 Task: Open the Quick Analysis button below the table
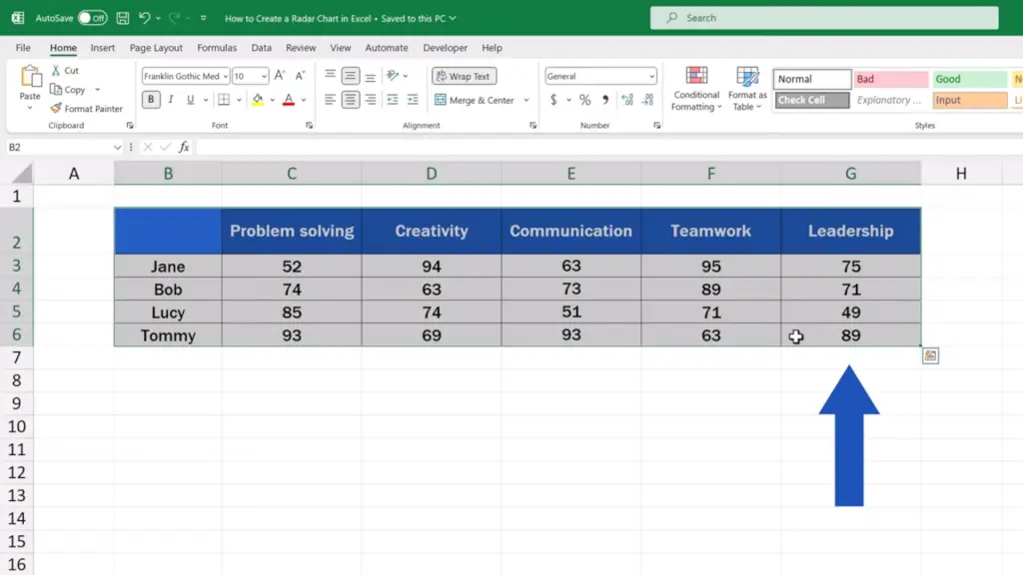click(x=930, y=355)
